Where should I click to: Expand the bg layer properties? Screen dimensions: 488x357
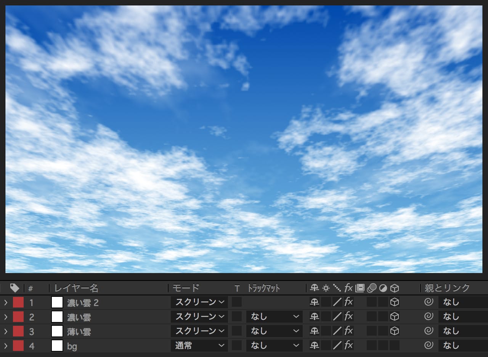click(x=6, y=346)
